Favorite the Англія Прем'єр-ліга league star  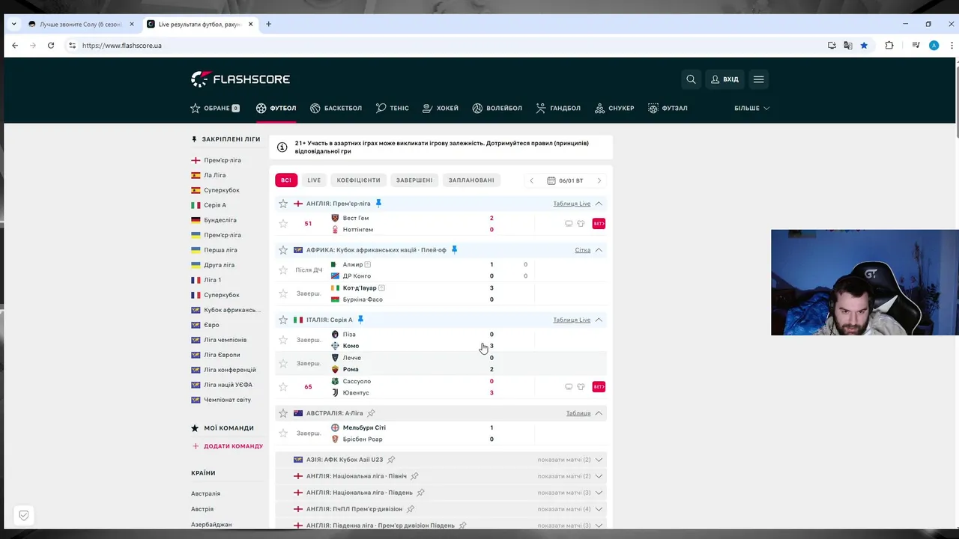[x=283, y=204]
